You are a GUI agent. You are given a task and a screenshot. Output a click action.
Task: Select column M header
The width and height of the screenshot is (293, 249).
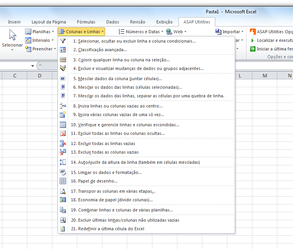click(x=265, y=75)
